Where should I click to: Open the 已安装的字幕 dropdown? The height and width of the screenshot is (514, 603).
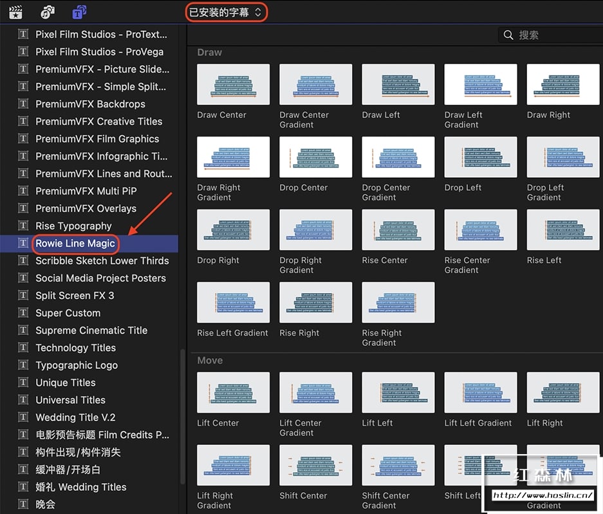226,12
